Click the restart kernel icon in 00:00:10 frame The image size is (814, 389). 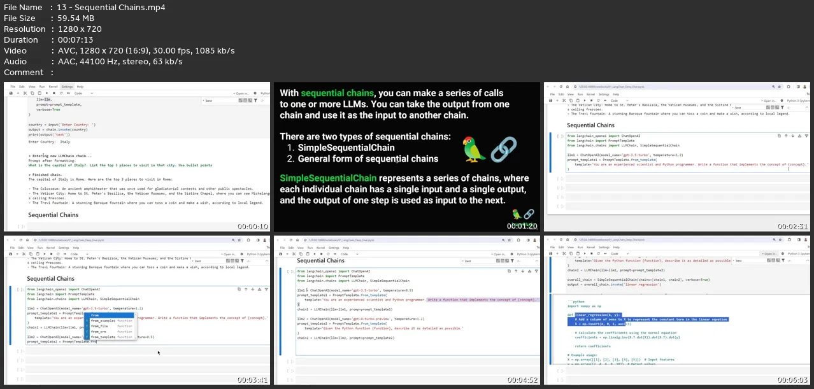tap(61, 94)
